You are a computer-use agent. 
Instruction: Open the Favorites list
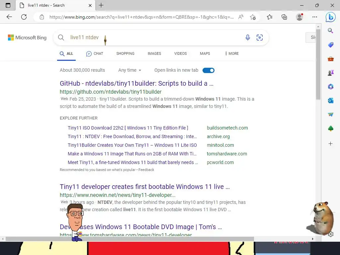270,17
